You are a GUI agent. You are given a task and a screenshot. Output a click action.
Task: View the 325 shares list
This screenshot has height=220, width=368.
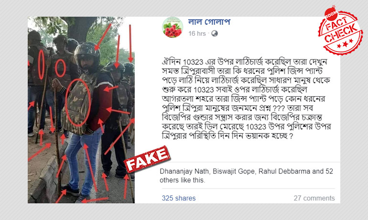pyautogui.click(x=179, y=198)
